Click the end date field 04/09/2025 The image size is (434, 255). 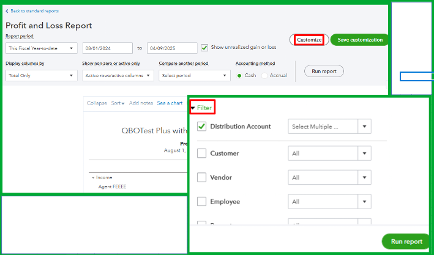pos(171,48)
